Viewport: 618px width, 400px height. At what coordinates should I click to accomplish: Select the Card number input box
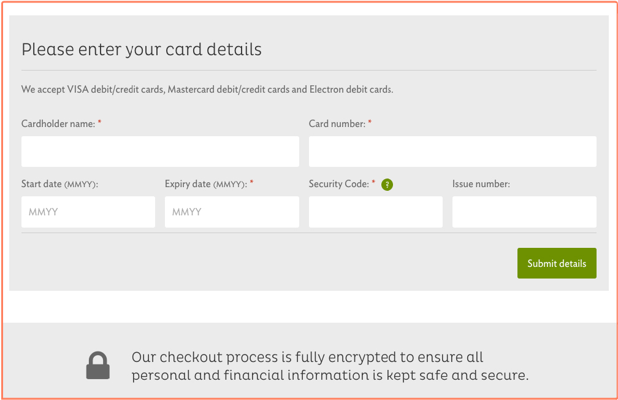click(452, 151)
